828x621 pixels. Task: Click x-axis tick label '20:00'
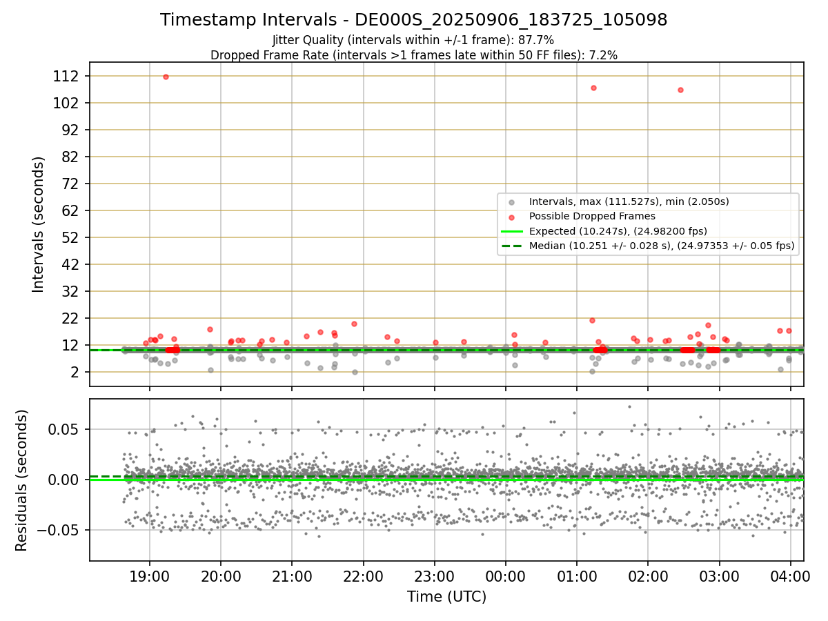221,575
